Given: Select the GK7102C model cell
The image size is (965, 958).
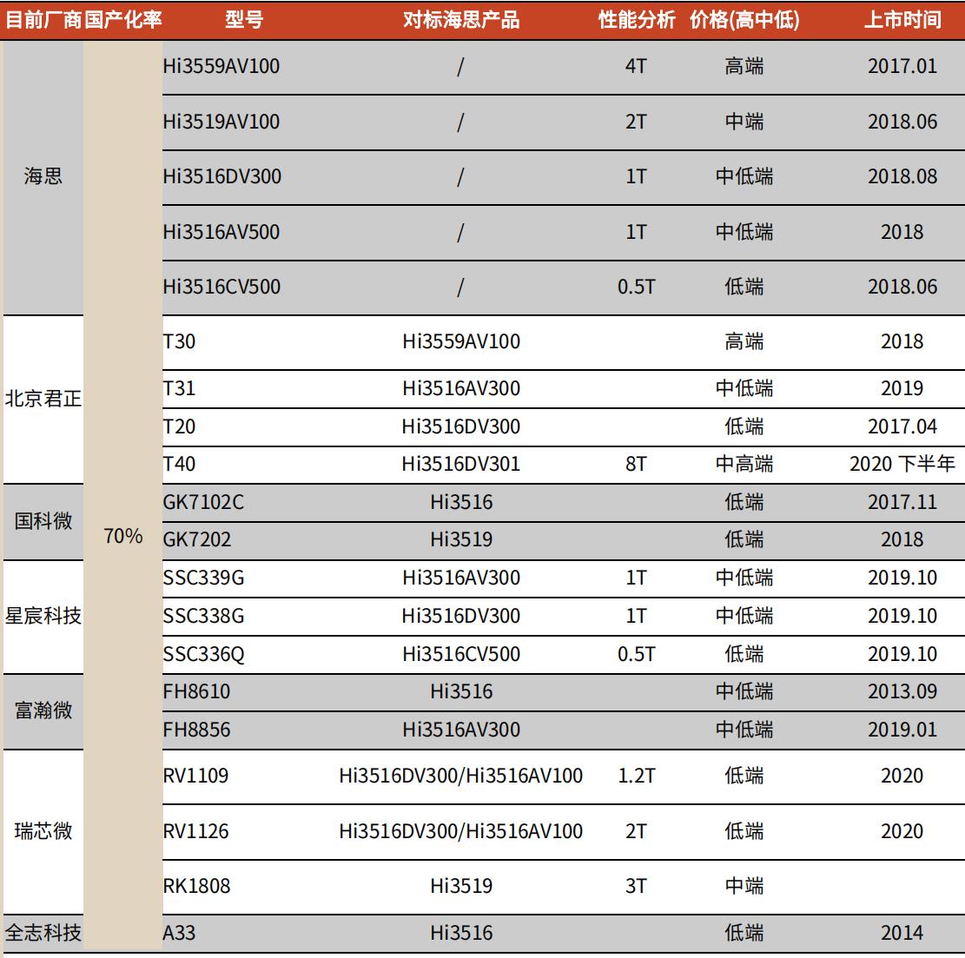Looking at the screenshot, I should click(x=203, y=502).
